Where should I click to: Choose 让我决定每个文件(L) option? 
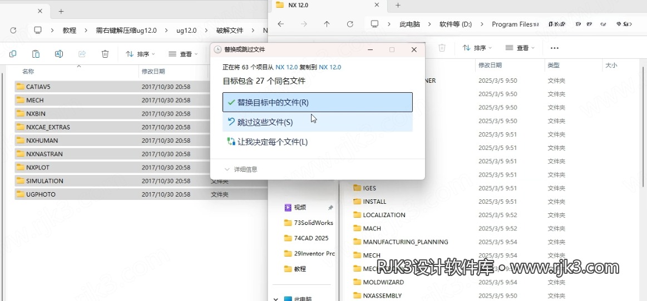coord(317,142)
